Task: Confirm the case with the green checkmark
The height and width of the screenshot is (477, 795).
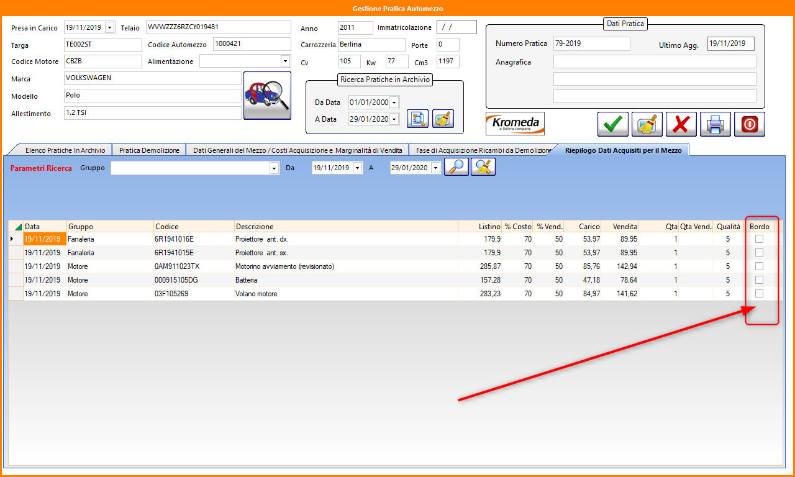Action: [613, 124]
